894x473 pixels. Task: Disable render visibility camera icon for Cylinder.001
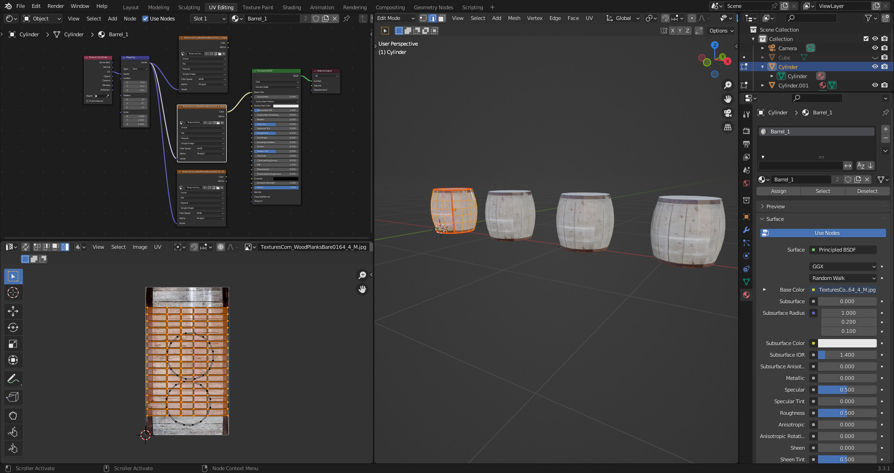(x=885, y=86)
